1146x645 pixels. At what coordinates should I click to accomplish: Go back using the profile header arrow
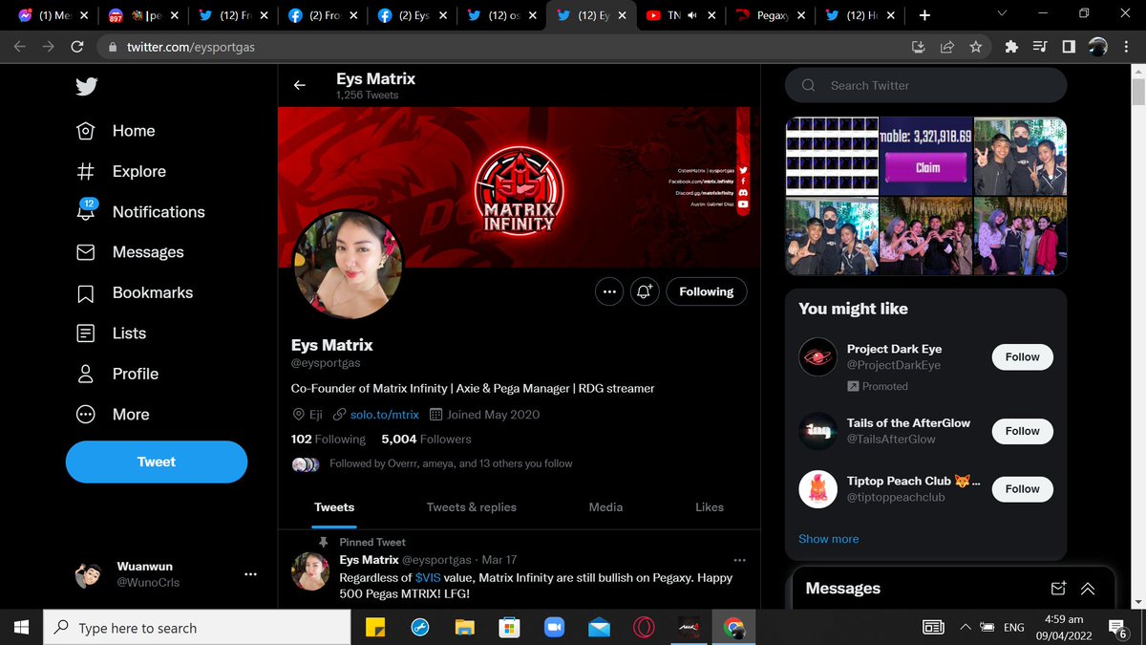(300, 85)
